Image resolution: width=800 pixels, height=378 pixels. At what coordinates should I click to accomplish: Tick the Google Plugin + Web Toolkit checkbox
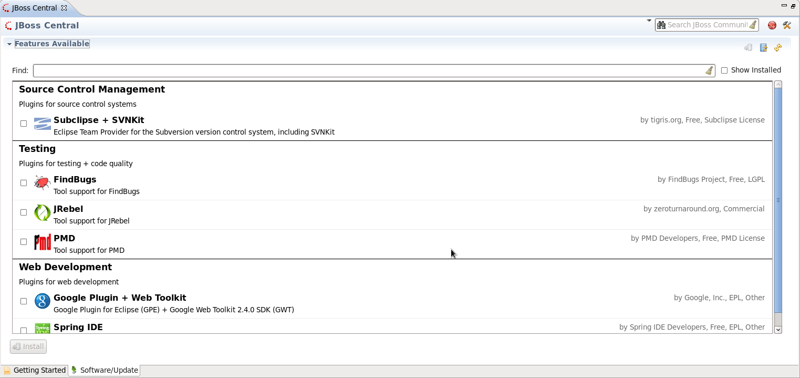[x=24, y=301]
